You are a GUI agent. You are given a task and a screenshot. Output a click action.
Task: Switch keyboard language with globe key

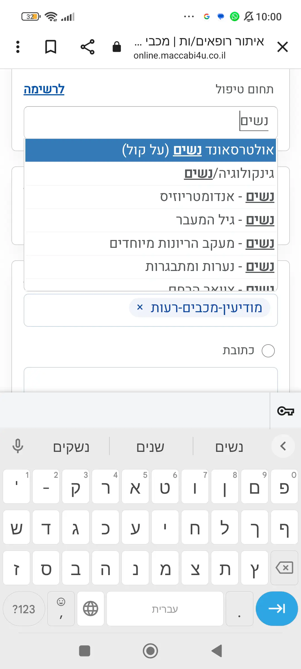[91, 609]
